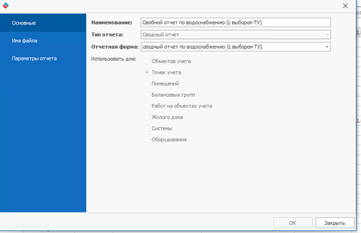The height and width of the screenshot is (233, 361).
Task: Click into the Наименование text field
Action: (x=236, y=23)
